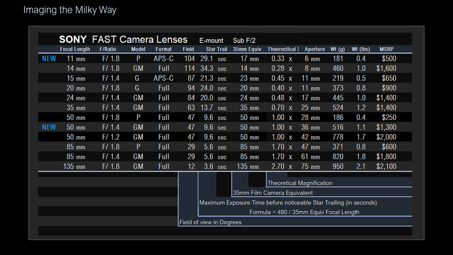Click the 'F/ 1.2' ratio cell

(111, 137)
